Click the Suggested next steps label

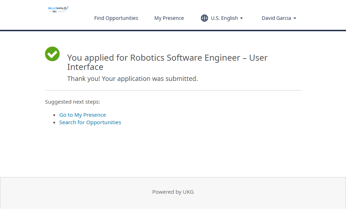click(x=73, y=102)
